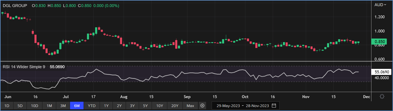Click the 55.0690 RSI value tag on axis
The width and height of the screenshot is (393, 111).
tap(381, 72)
